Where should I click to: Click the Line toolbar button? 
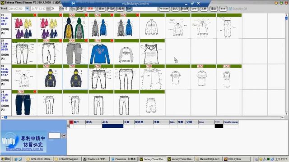[194, 9]
